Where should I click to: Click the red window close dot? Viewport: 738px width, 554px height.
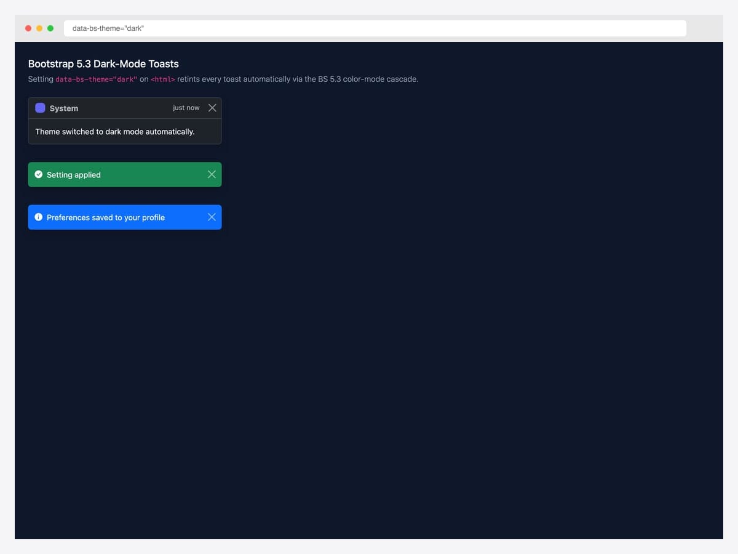click(28, 28)
